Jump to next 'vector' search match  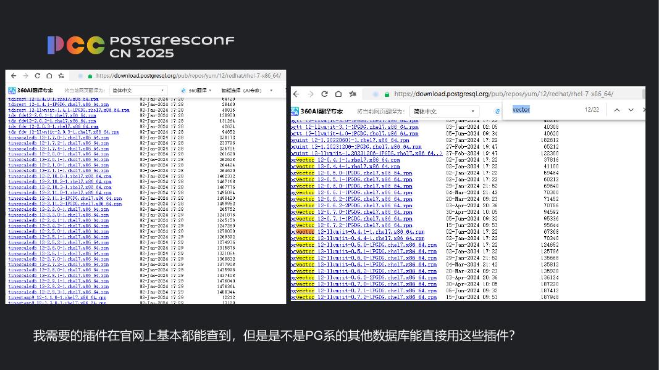[x=631, y=110]
